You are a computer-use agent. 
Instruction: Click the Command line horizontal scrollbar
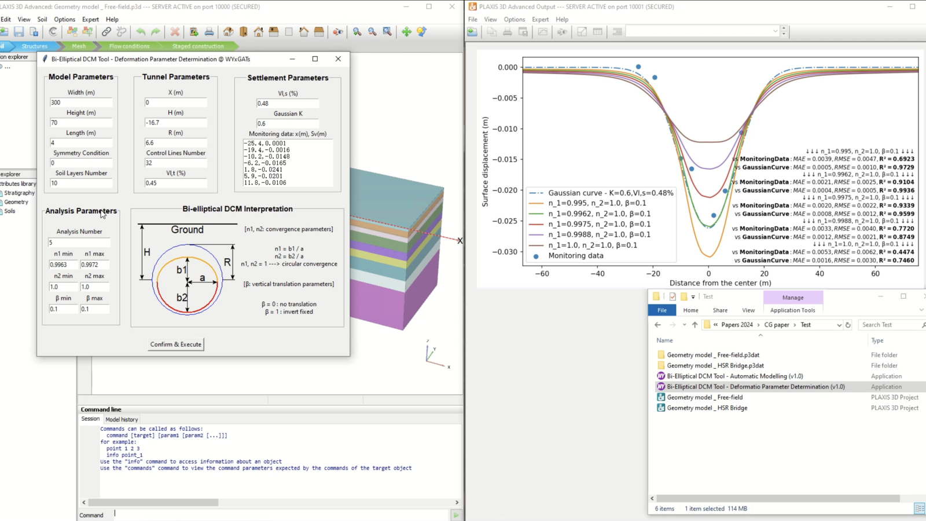coord(153,502)
